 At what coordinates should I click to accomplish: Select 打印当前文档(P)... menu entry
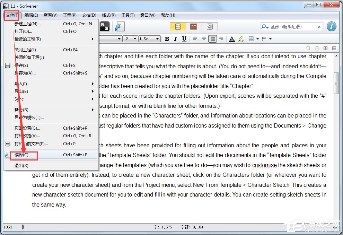tap(51, 143)
